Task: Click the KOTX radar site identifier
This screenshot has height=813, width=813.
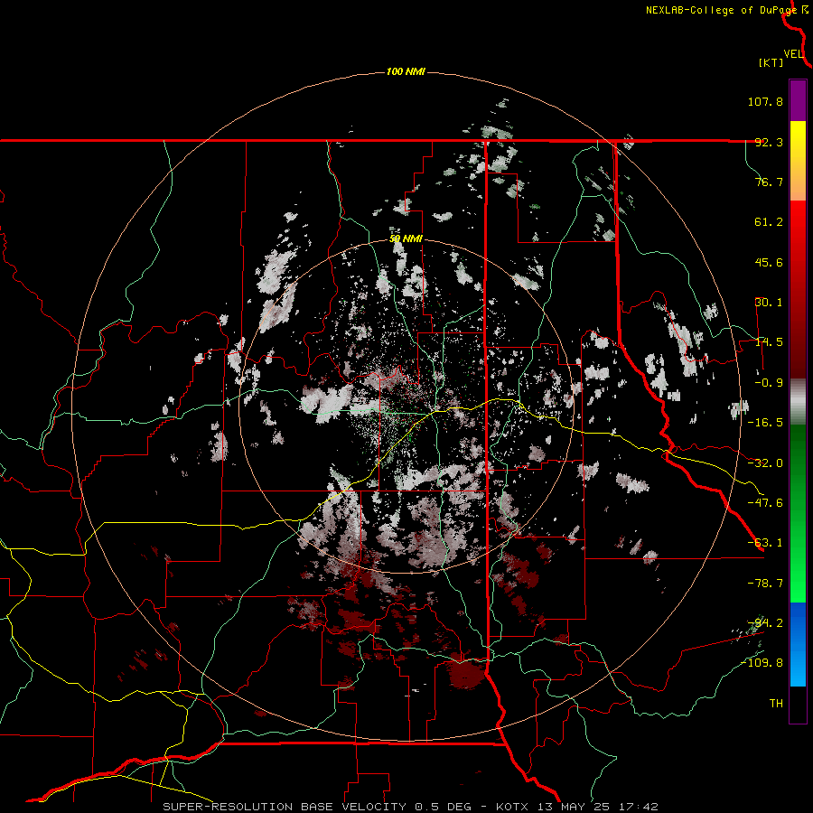Action: (x=512, y=807)
